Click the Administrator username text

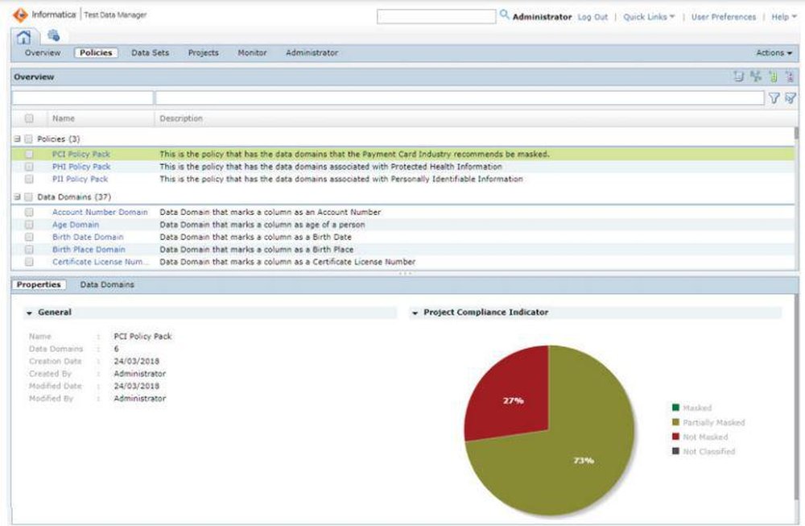point(542,17)
